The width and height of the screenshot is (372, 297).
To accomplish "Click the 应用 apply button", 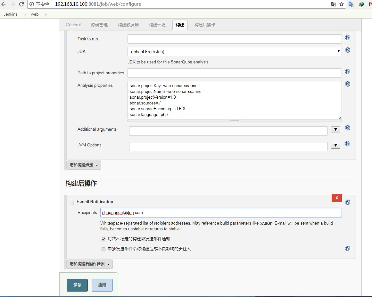I will 102,285.
